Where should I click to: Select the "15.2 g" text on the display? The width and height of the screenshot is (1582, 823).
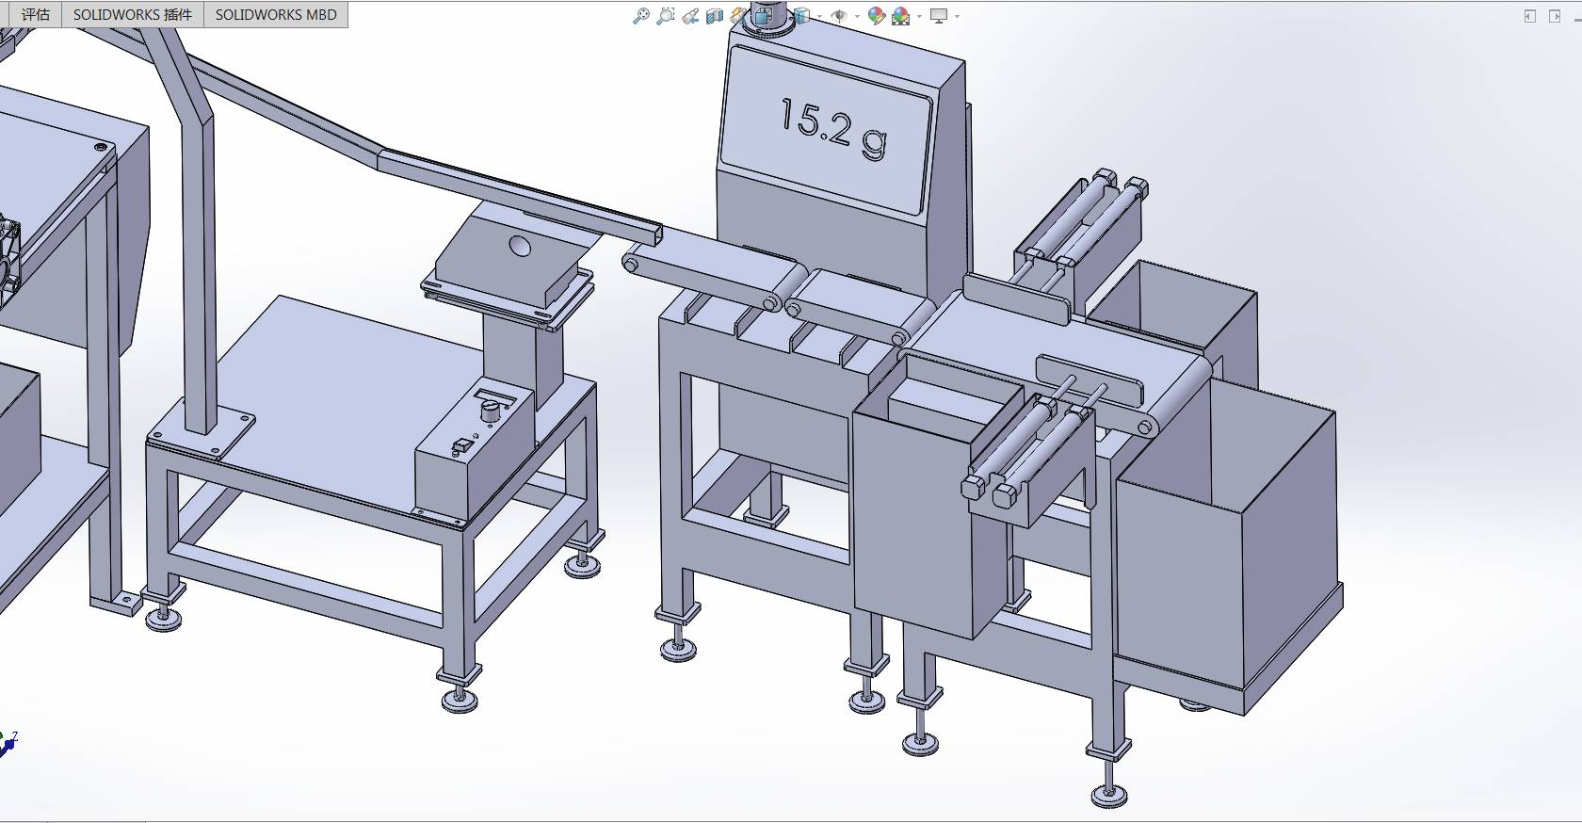tap(834, 128)
